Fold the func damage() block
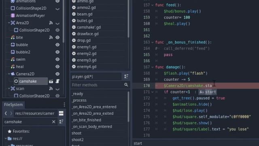 pyautogui.click(x=153, y=67)
